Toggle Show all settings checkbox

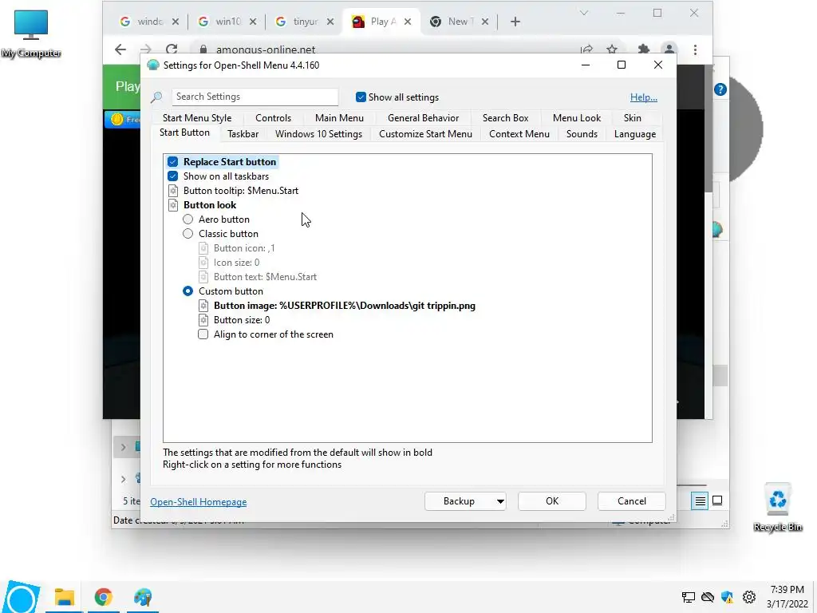[x=361, y=97]
